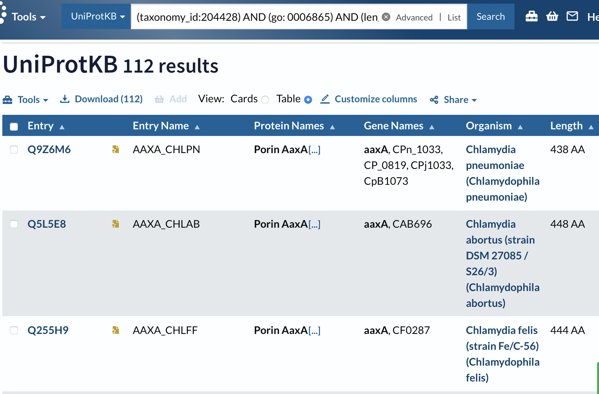This screenshot has width=599, height=394.
Task: Click the results Tools briefcase icon
Action: click(8, 100)
